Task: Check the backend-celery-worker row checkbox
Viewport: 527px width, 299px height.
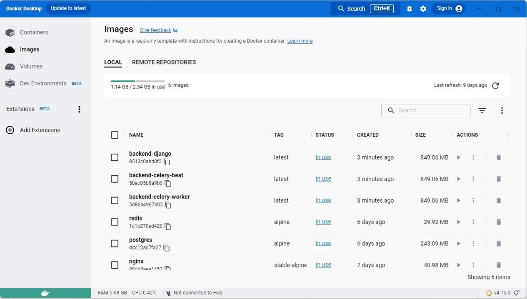Action: [x=115, y=201]
